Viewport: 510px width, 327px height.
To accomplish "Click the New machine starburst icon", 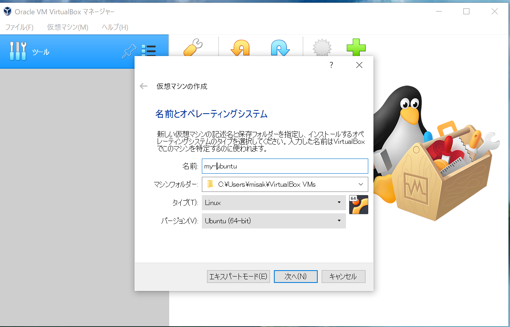I will [x=321, y=47].
